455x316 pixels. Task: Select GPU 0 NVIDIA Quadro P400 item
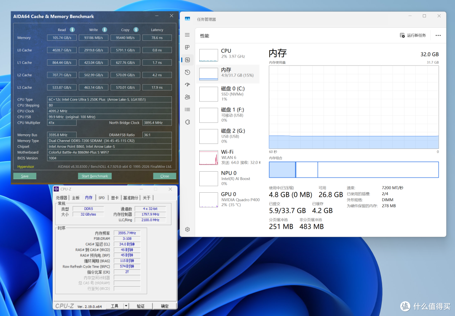(228, 200)
